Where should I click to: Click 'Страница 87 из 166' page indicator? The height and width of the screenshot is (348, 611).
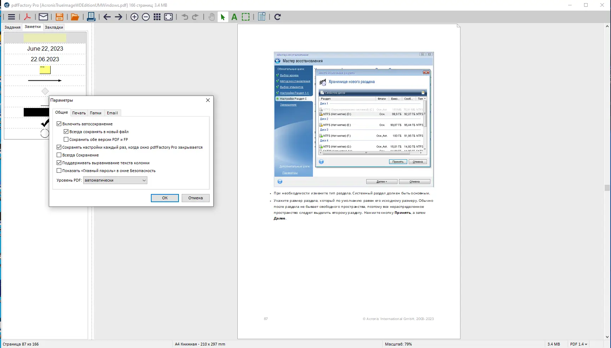click(x=21, y=344)
